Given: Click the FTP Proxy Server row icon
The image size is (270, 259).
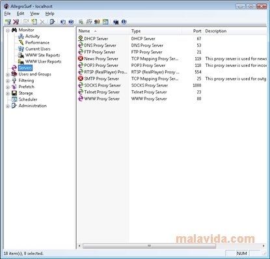Looking at the screenshot, I should pyautogui.click(x=81, y=52).
